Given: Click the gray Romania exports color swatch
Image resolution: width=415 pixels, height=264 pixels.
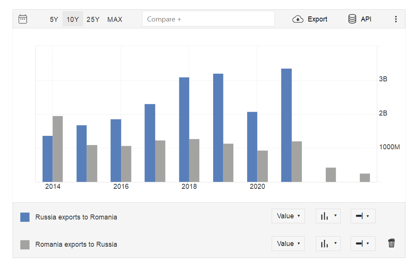Looking at the screenshot, I should [25, 244].
